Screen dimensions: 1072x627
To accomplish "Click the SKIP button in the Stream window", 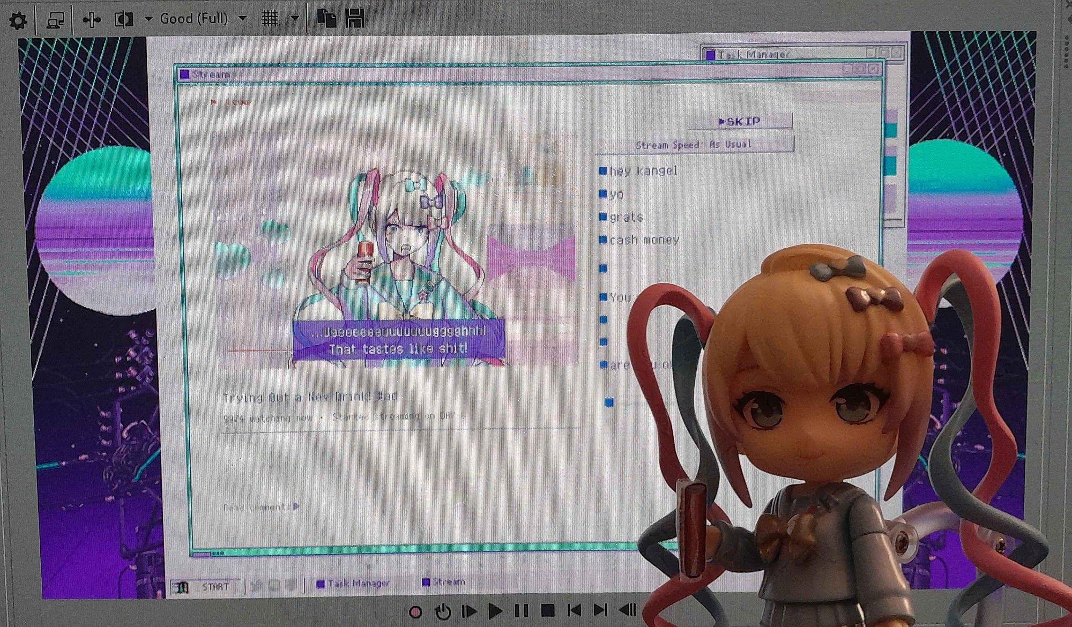I will 740,121.
